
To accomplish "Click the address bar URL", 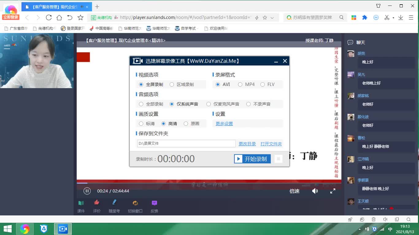I will 185,17.
